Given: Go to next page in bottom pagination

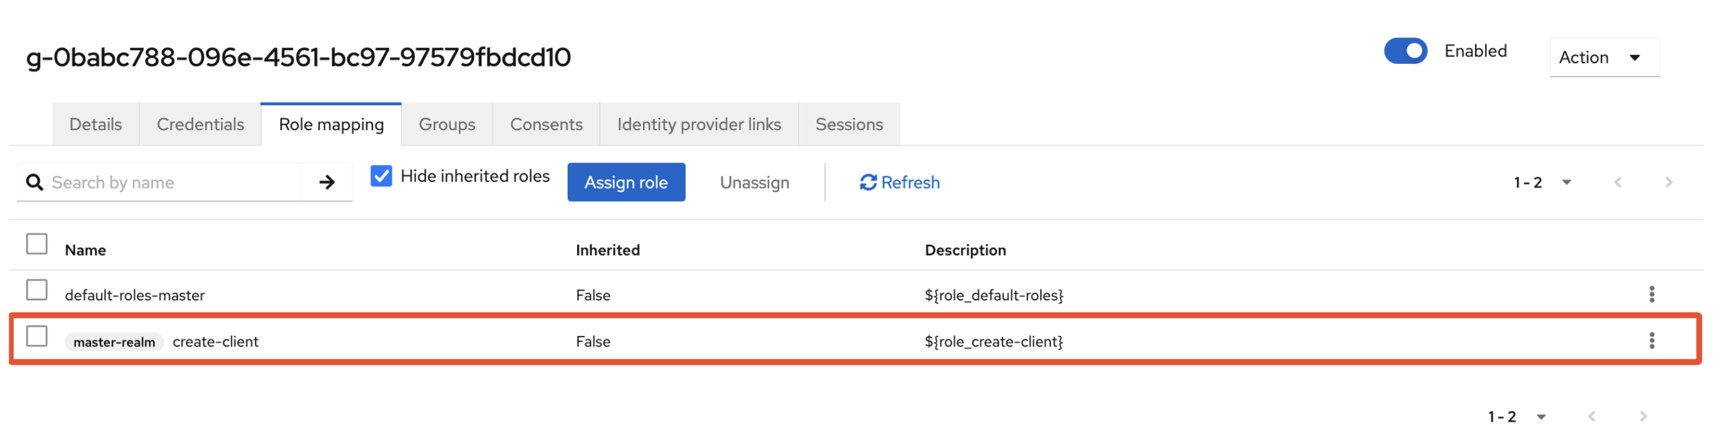Looking at the screenshot, I should pos(1643,417).
